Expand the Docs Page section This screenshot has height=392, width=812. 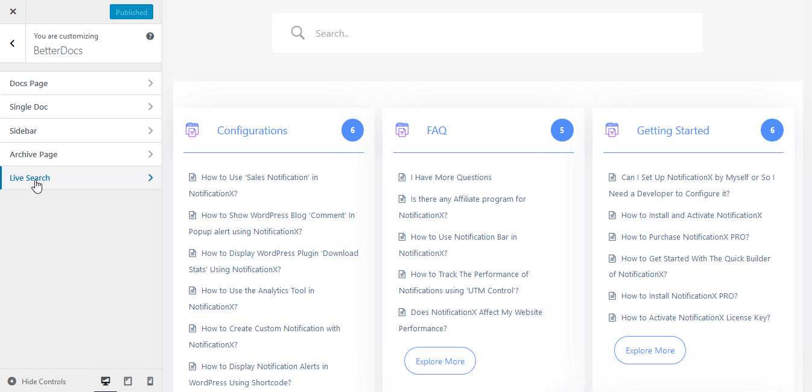click(81, 83)
